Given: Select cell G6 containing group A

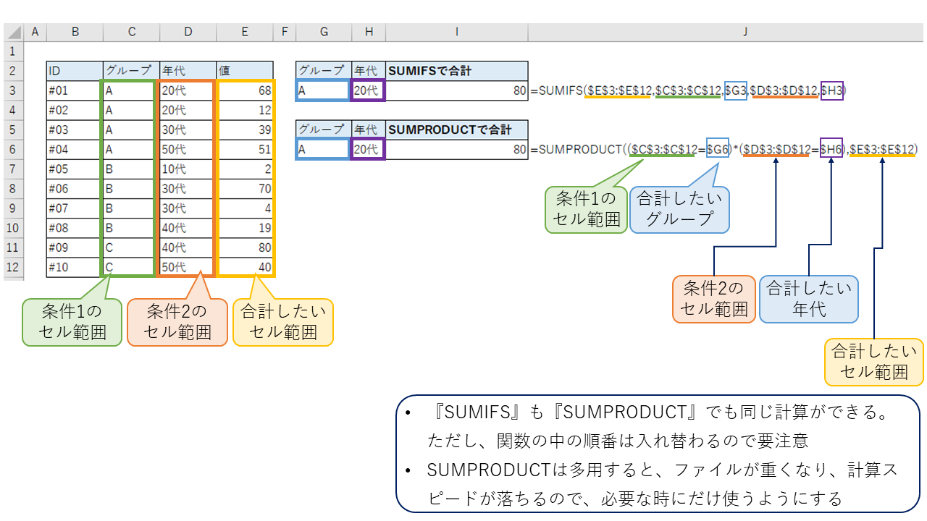Looking at the screenshot, I should (x=323, y=150).
